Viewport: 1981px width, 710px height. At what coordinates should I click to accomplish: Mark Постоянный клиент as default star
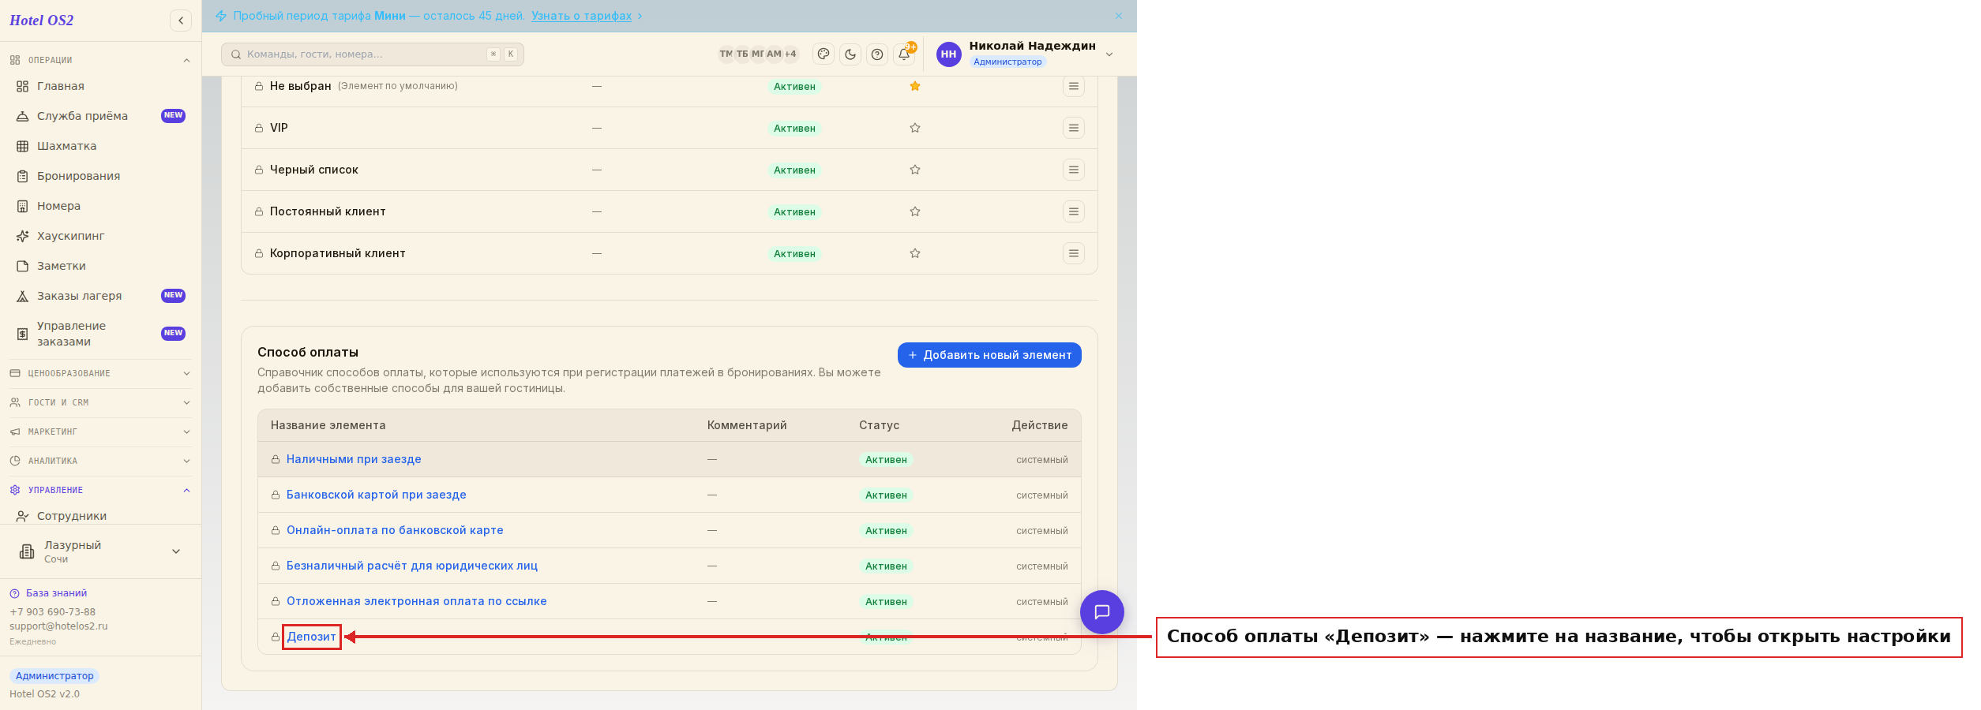(915, 211)
